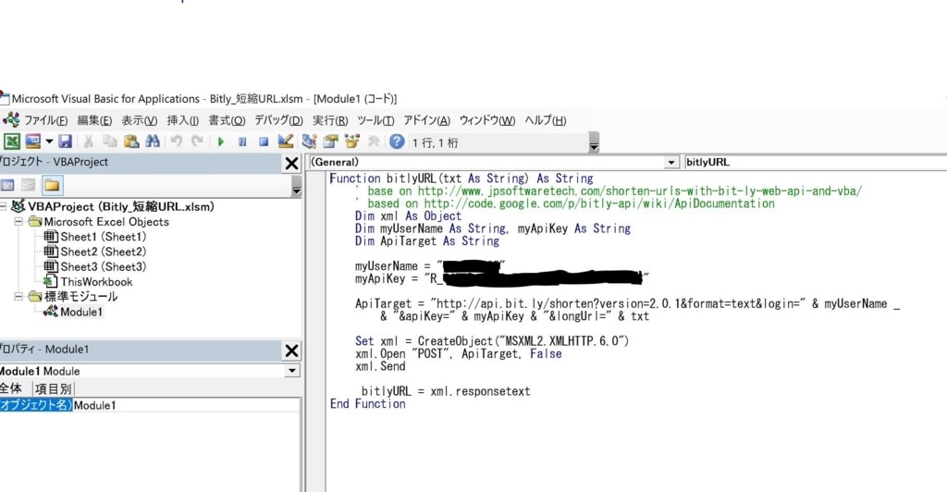Click toolbar options overflow arrow
The image size is (947, 492).
(x=594, y=143)
